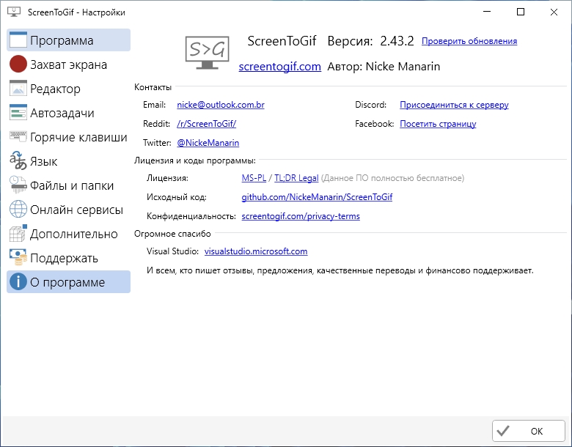Open Онлайн сервисы section
The image size is (572, 447).
[69, 210]
